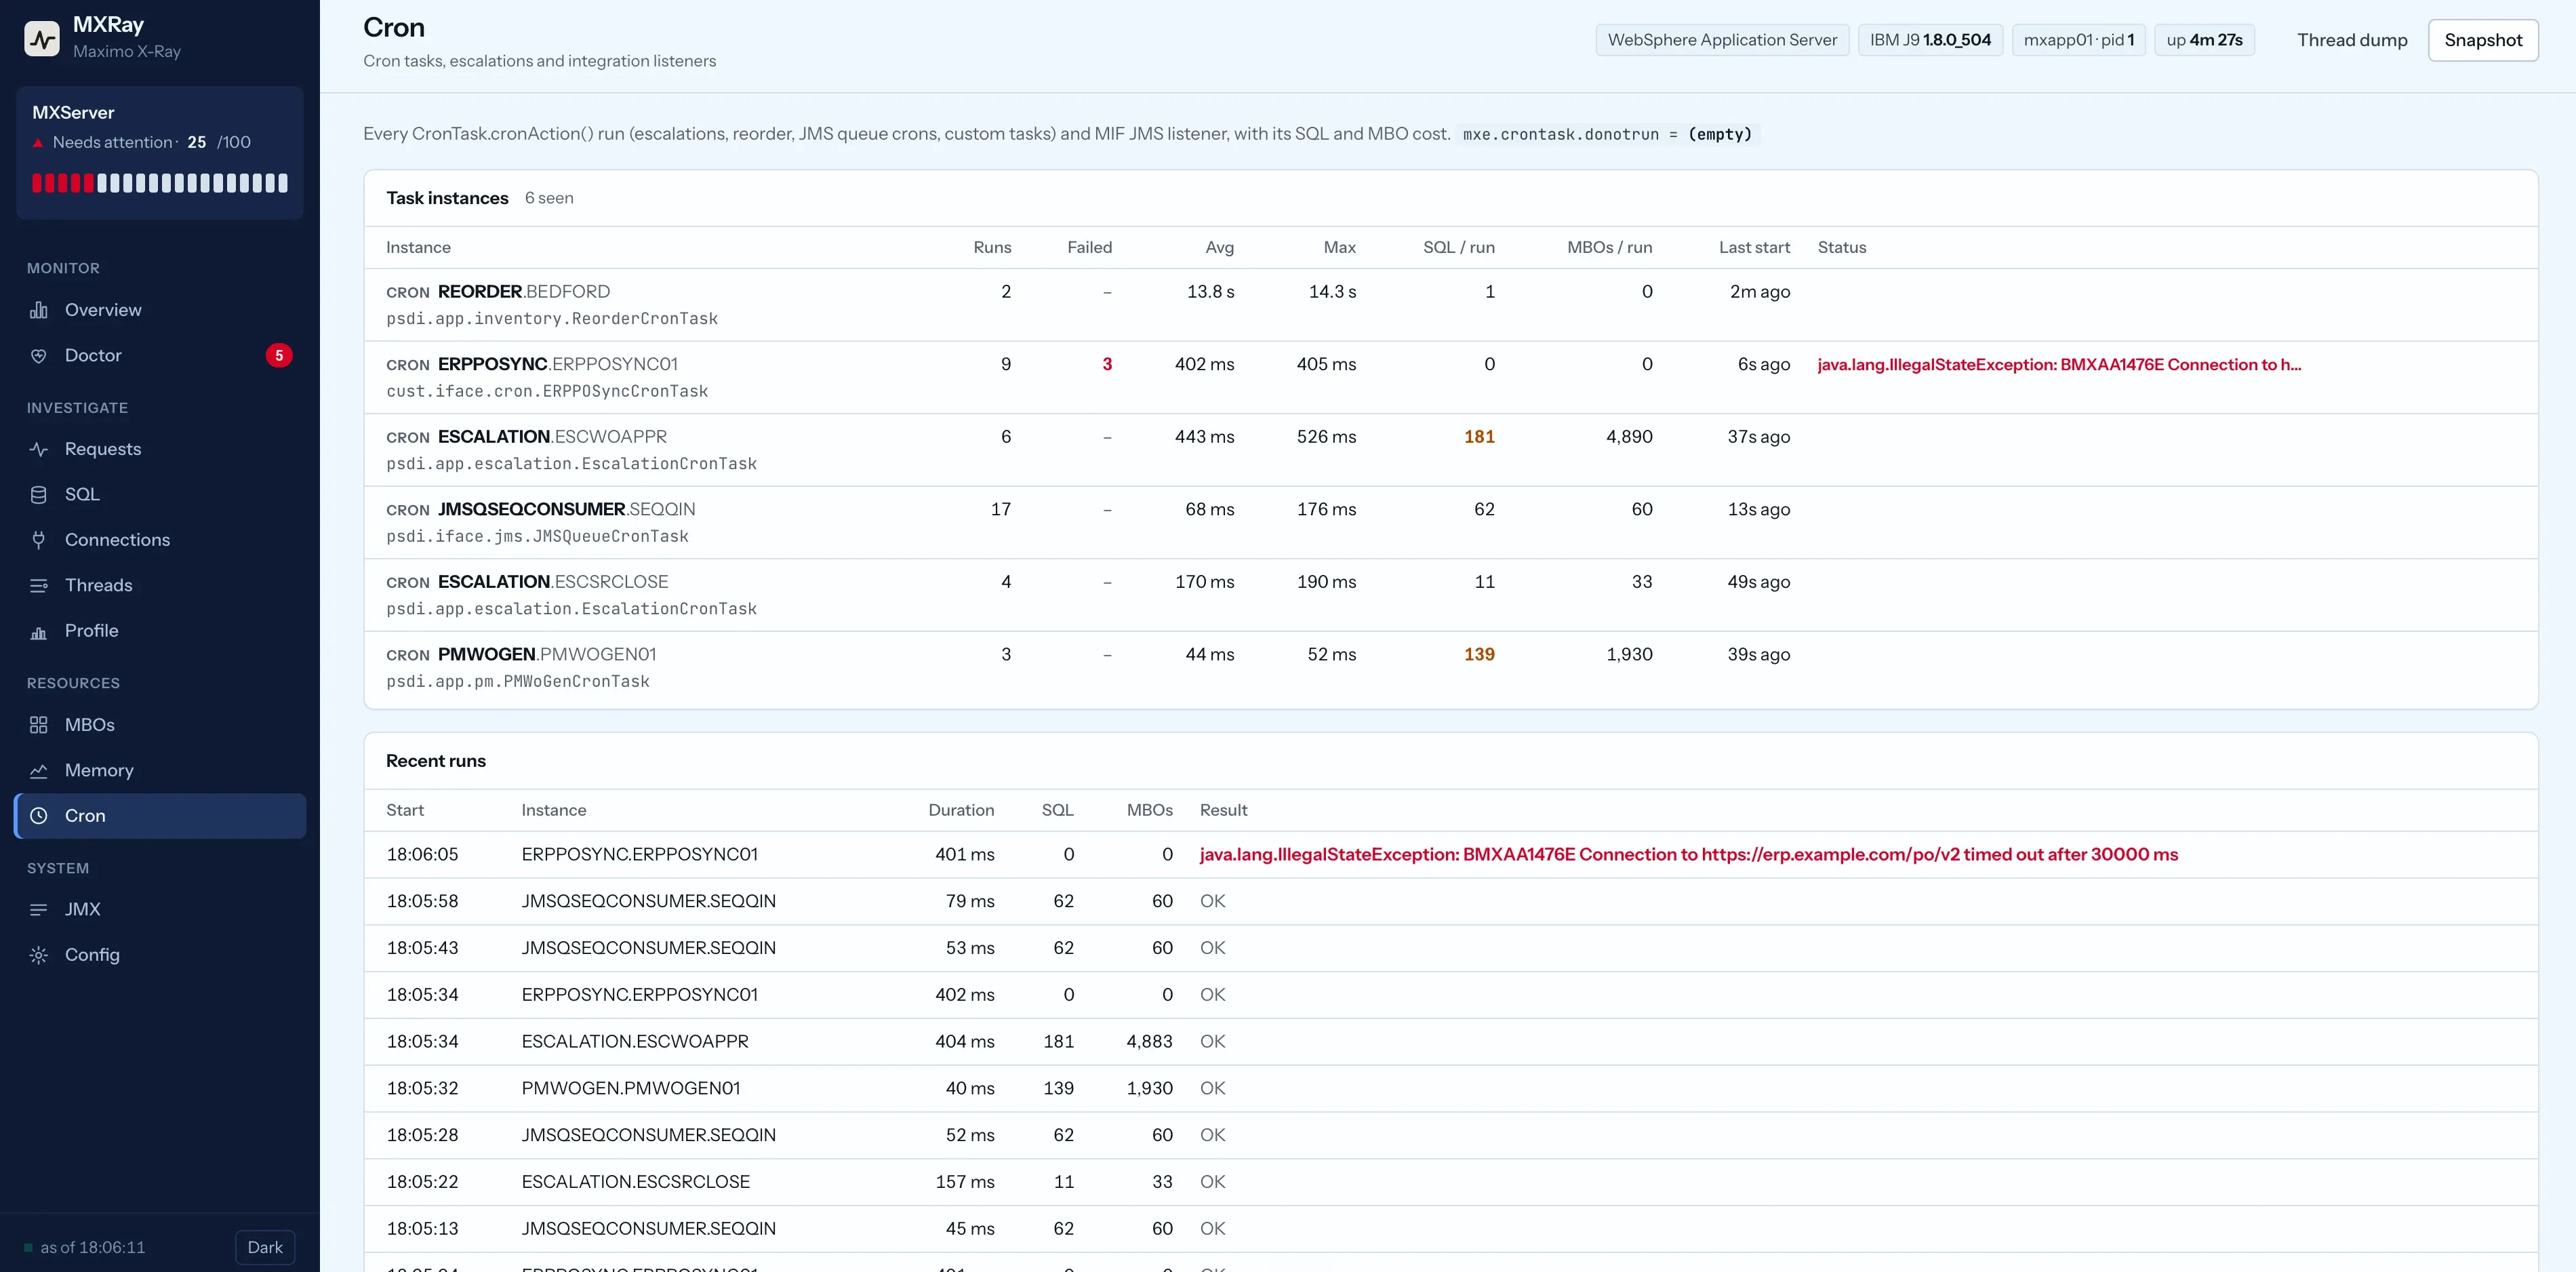Click ESCALATION.ESCSRCLOSE in Task instances
The height and width of the screenshot is (1272, 2576).
click(x=553, y=582)
